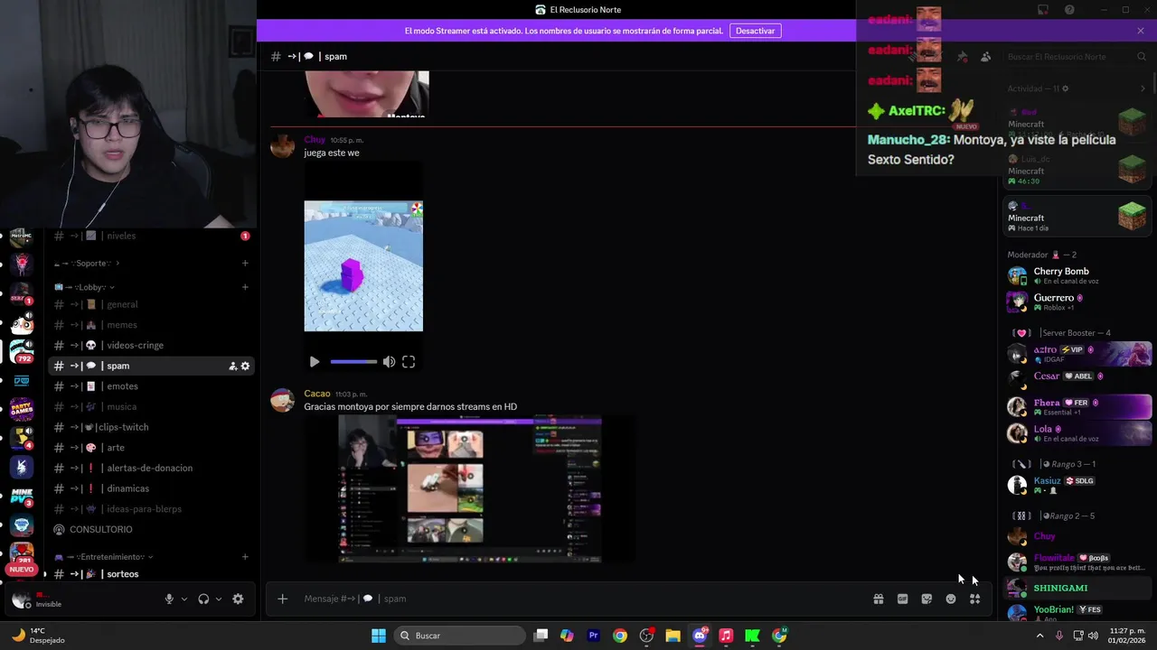Open the Mine PVP server icon
This screenshot has height=650, width=1157.
point(22,497)
